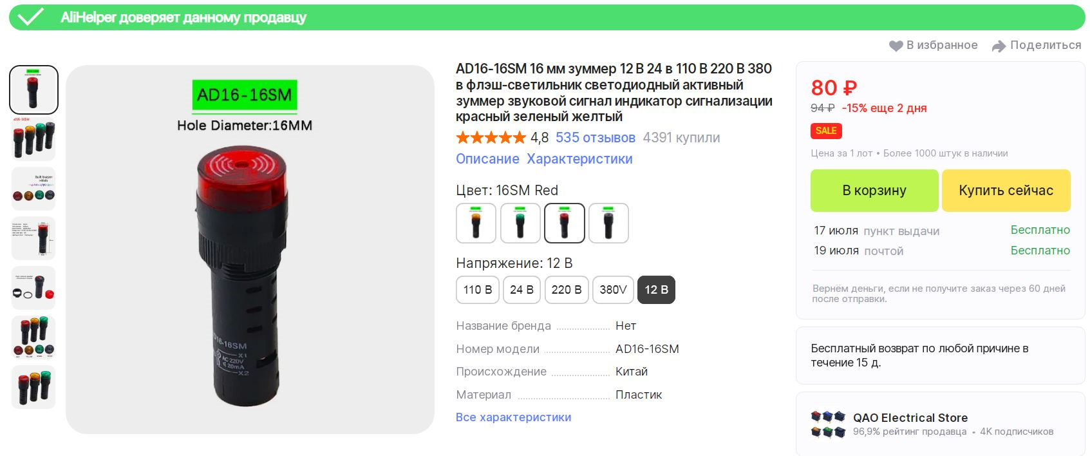This screenshot has width=1090, height=456.
Task: Select the green buzzer color option
Action: click(x=520, y=223)
